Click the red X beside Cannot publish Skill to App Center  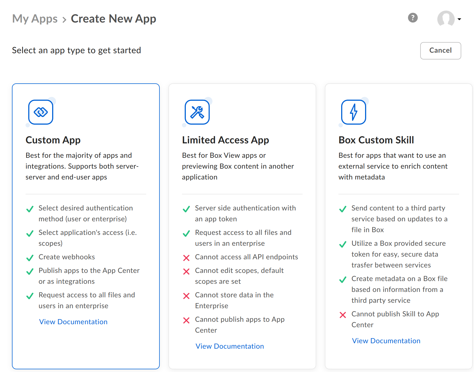(x=343, y=315)
